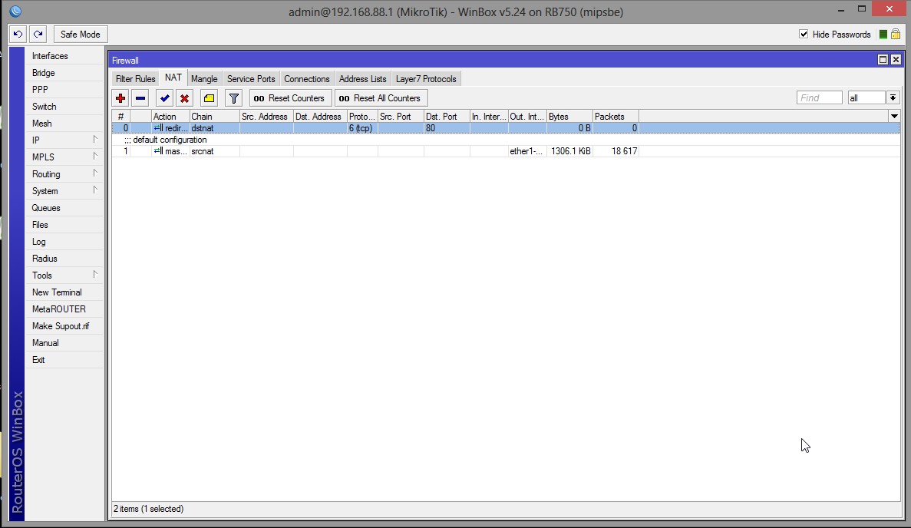The image size is (911, 528).
Task: Switch to the Filter Rules tab
Action: click(135, 79)
